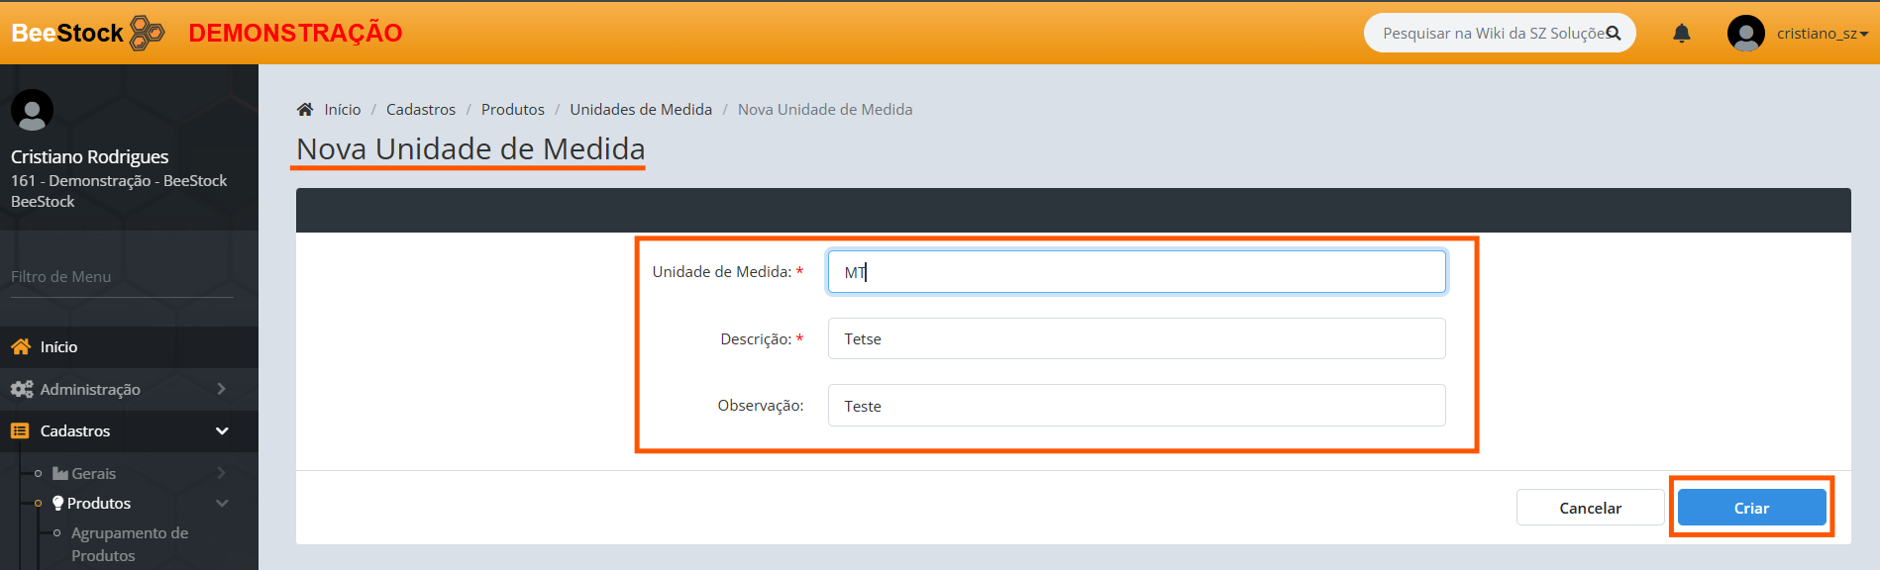Open the cristiano_sz user dropdown
Image resolution: width=1880 pixels, height=570 pixels.
point(1822,34)
